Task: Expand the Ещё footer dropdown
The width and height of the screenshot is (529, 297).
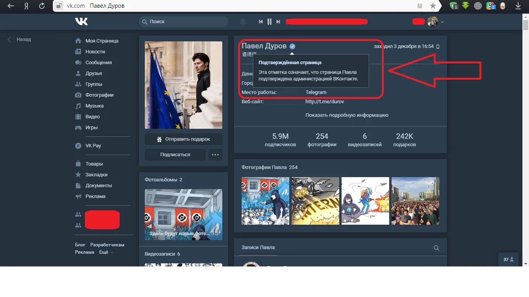Action: point(106,252)
